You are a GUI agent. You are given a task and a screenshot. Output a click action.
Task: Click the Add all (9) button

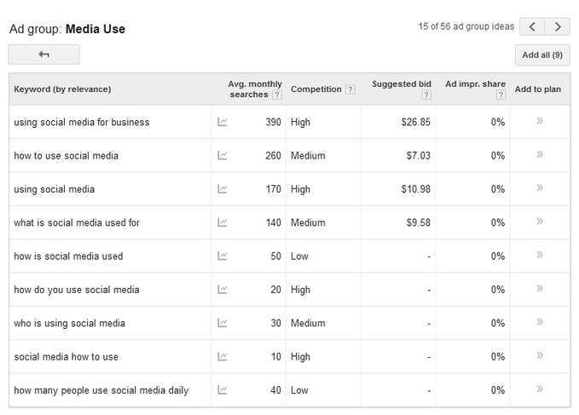(x=542, y=55)
